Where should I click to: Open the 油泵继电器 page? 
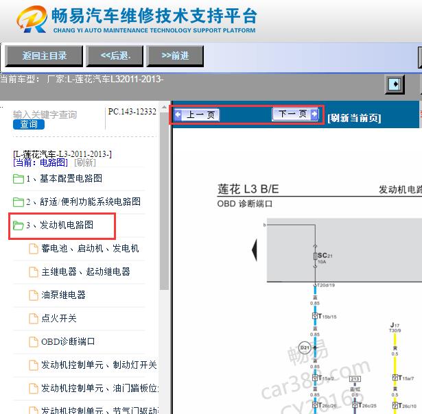[x=63, y=295]
